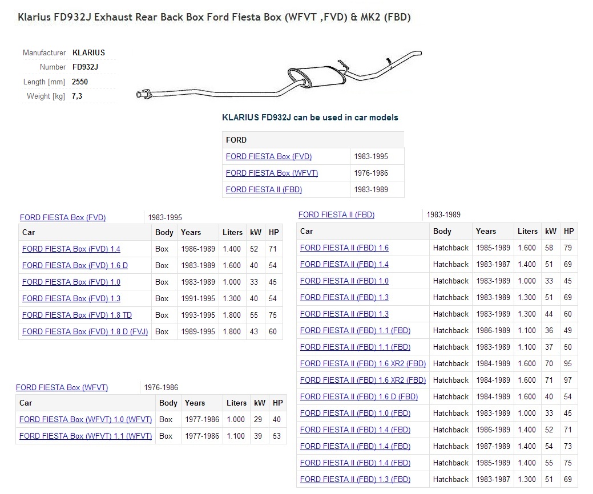The image size is (593, 494).
Task: Open FORD FIESTA II (FBD) 1.6 link, 79 HP
Action: [x=344, y=248]
